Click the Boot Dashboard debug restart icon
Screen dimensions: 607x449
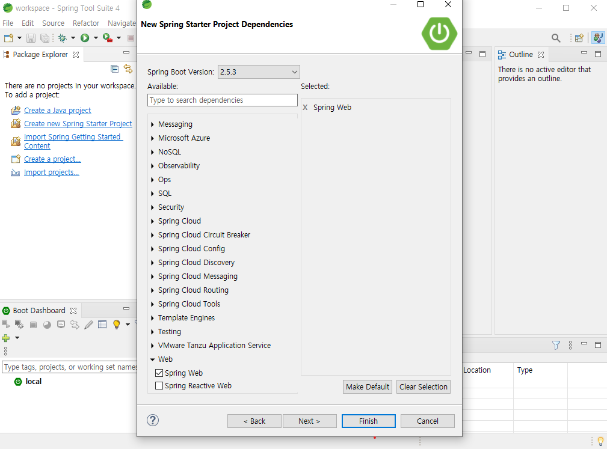19,324
